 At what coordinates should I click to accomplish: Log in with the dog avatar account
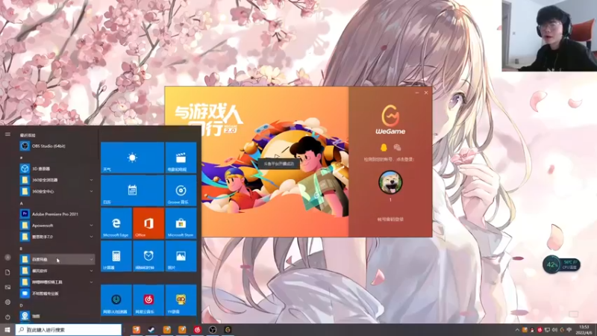coord(390,182)
